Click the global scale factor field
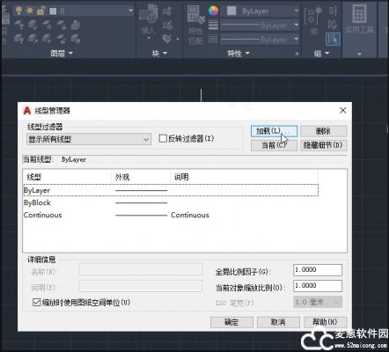Viewport: 389px width, 352px height. click(318, 270)
